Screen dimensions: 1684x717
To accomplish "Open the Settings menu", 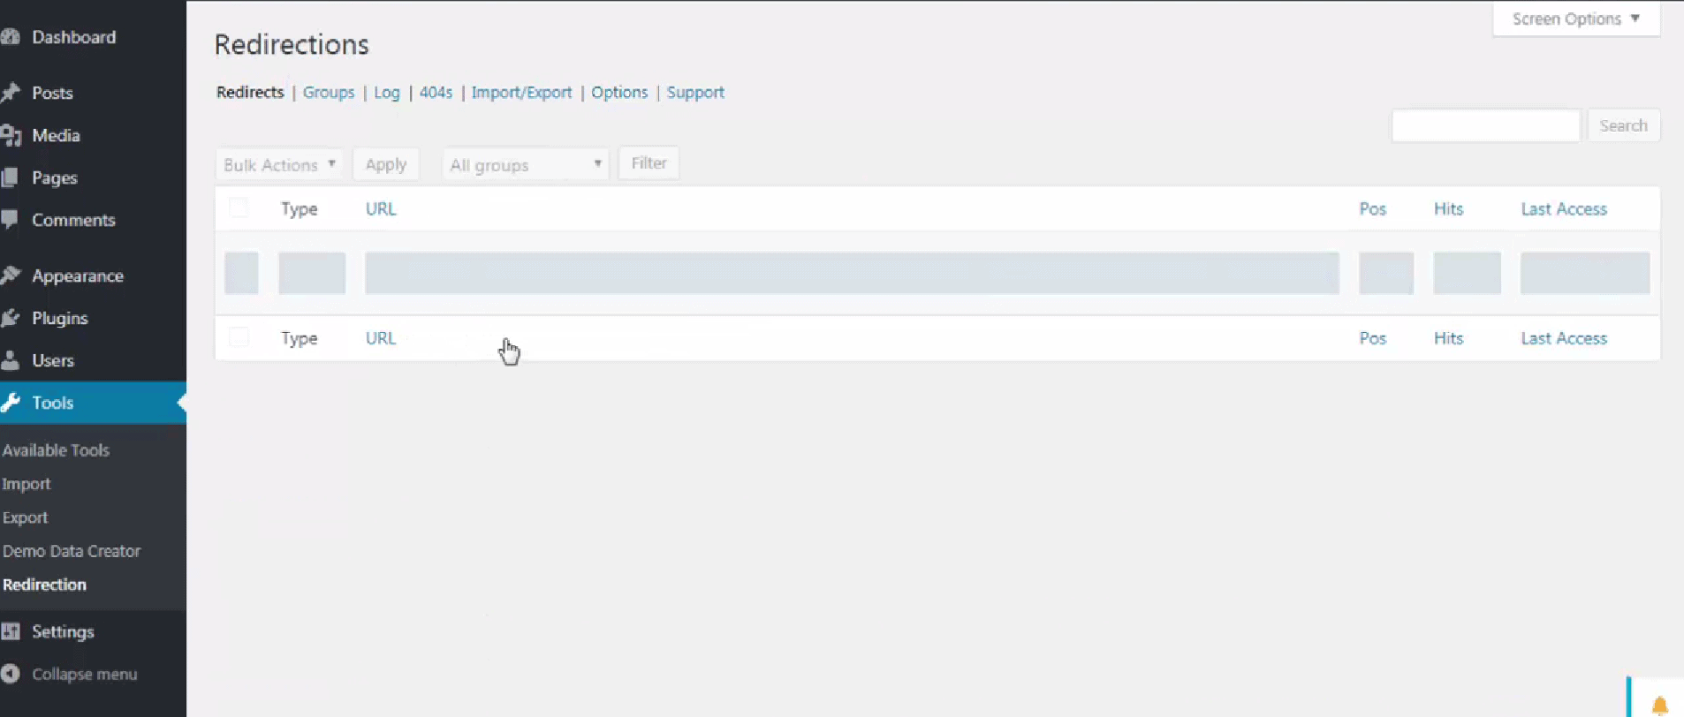I will tap(63, 632).
